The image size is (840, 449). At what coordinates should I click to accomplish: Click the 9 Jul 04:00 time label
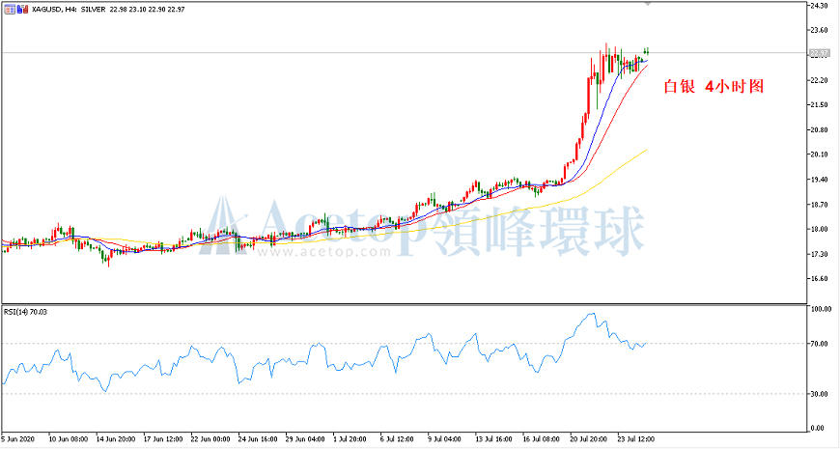445,439
